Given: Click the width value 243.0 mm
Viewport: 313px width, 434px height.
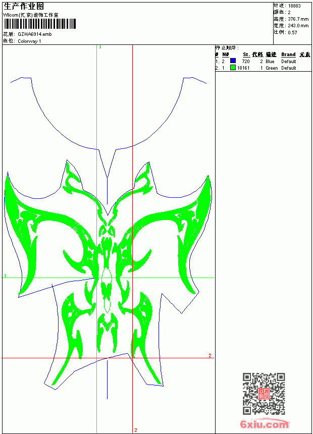Looking at the screenshot, I should [298, 26].
